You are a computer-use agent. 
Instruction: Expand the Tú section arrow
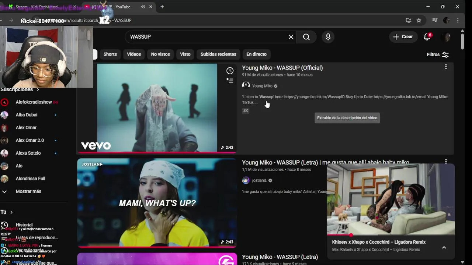coord(11,212)
